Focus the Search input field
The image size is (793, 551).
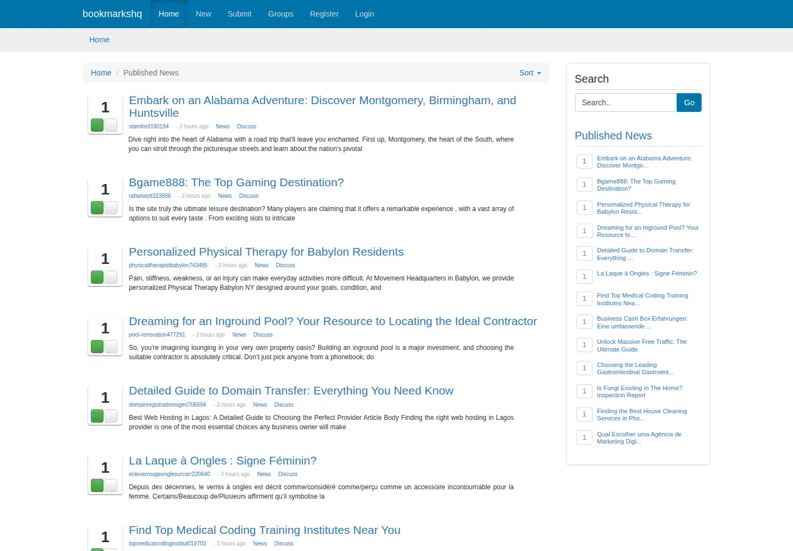pyautogui.click(x=626, y=102)
